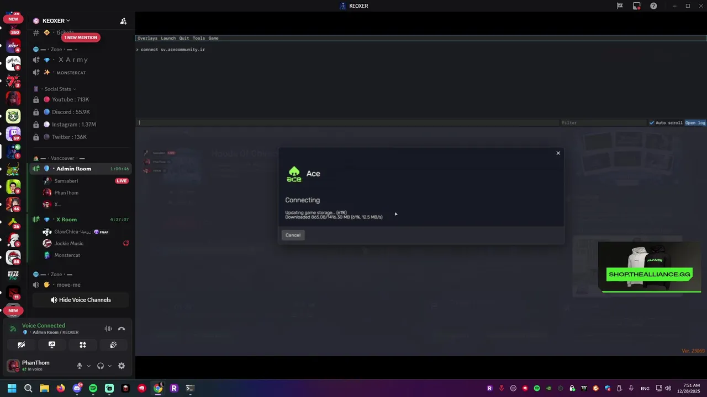Open the Launch console menu
Screen dimensions: 707x397
pyautogui.click(x=168, y=39)
